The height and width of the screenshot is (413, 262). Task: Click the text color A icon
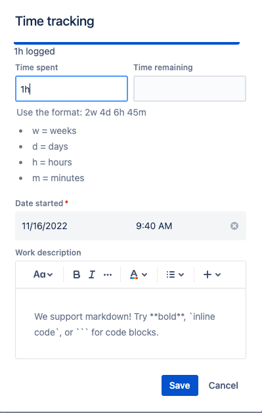pyautogui.click(x=134, y=274)
